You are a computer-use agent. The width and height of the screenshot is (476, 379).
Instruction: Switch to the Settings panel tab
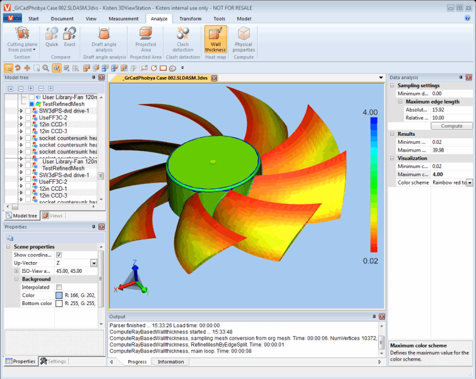click(x=53, y=361)
